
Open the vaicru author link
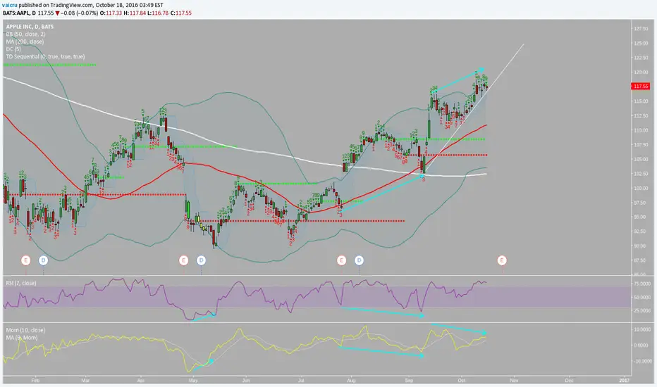8,5
